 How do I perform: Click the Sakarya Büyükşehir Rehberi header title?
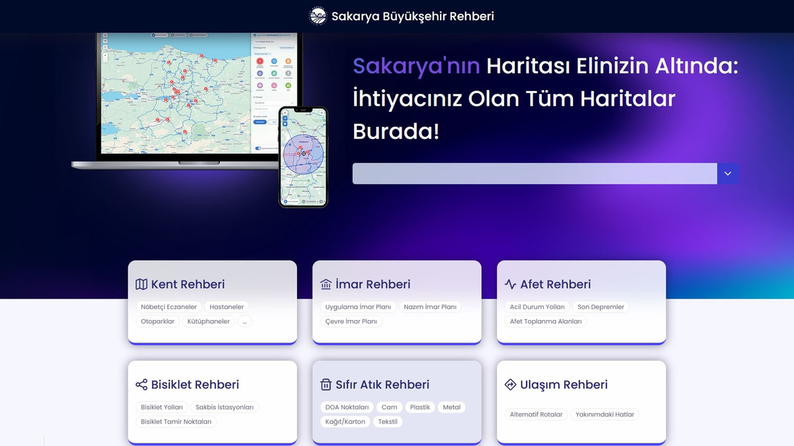pyautogui.click(x=413, y=16)
